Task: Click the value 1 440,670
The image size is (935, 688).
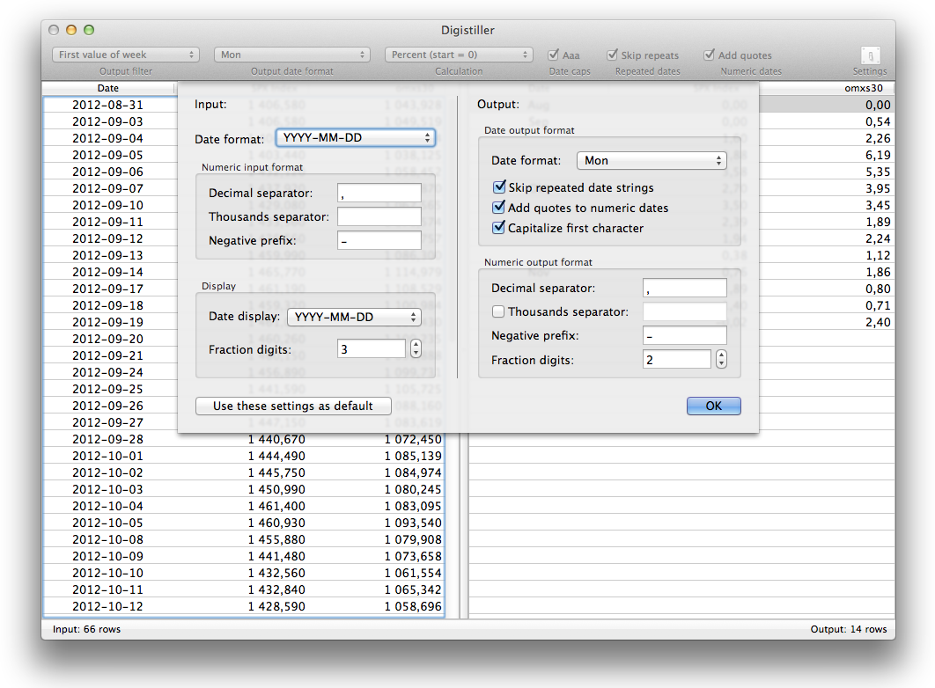Action: (x=276, y=439)
